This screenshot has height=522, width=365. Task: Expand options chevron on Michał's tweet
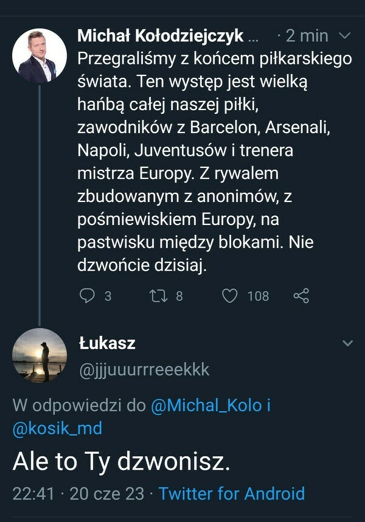pos(344,36)
